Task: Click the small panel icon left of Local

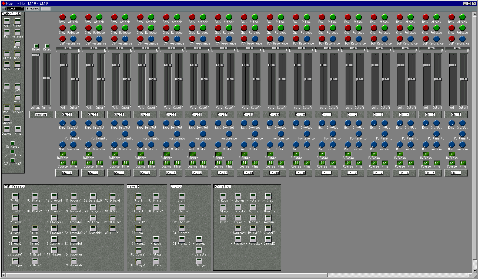Action: coord(4,9)
